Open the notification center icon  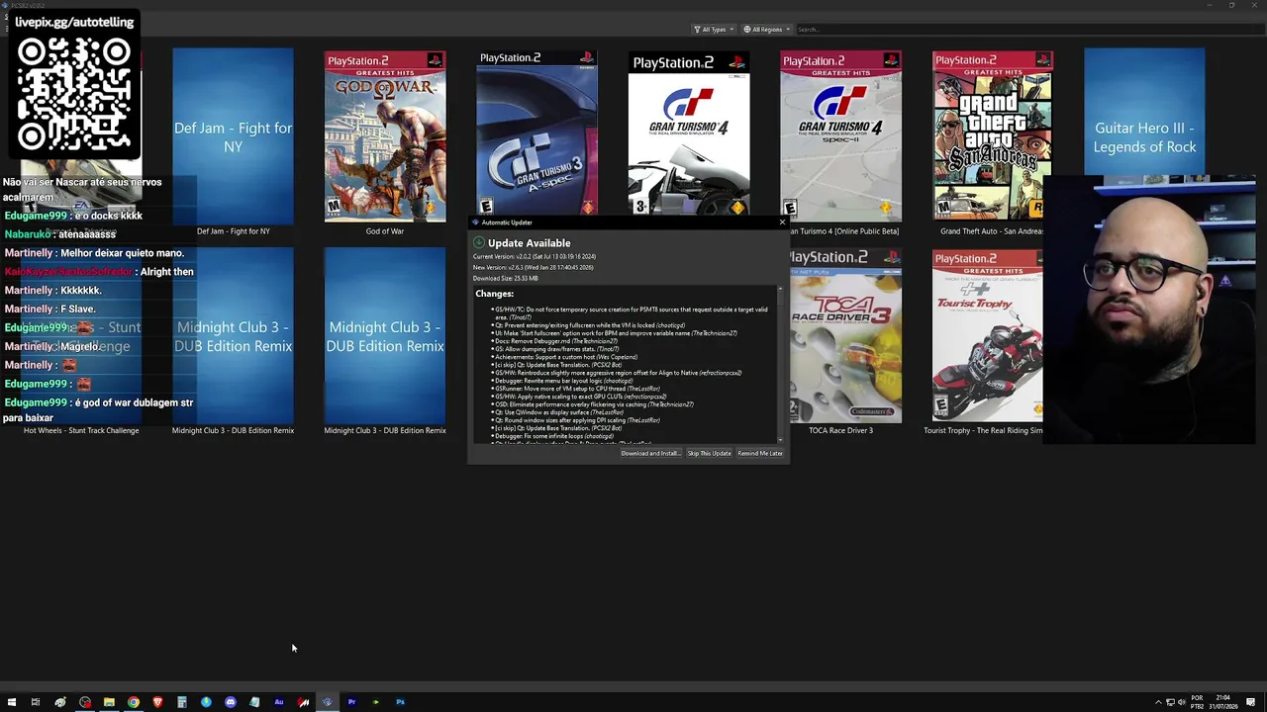1251,702
